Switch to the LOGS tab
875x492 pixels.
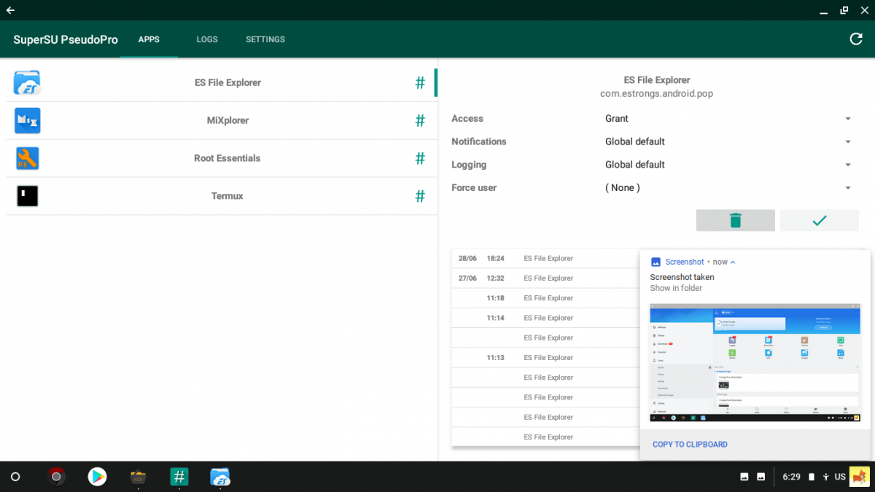pyautogui.click(x=206, y=39)
